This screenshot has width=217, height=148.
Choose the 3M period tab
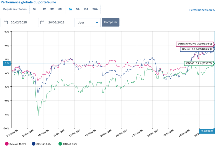[x=52, y=9]
